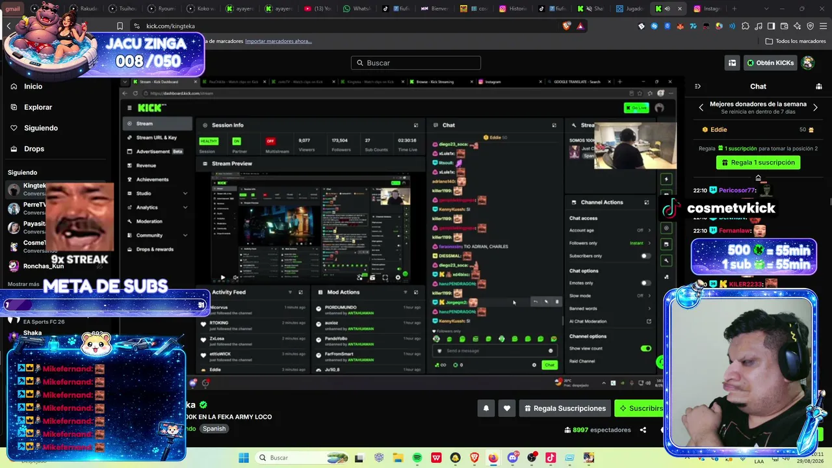This screenshot has width=832, height=468.
Task: Open Slow mode options chevron
Action: (x=649, y=296)
